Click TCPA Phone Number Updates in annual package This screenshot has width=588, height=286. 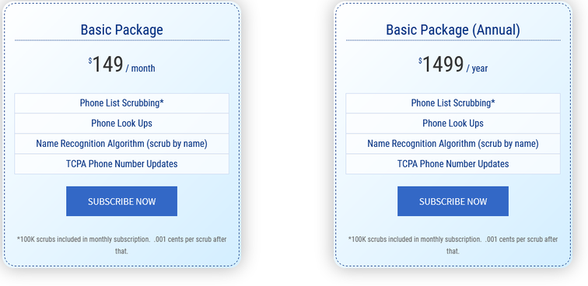point(453,164)
